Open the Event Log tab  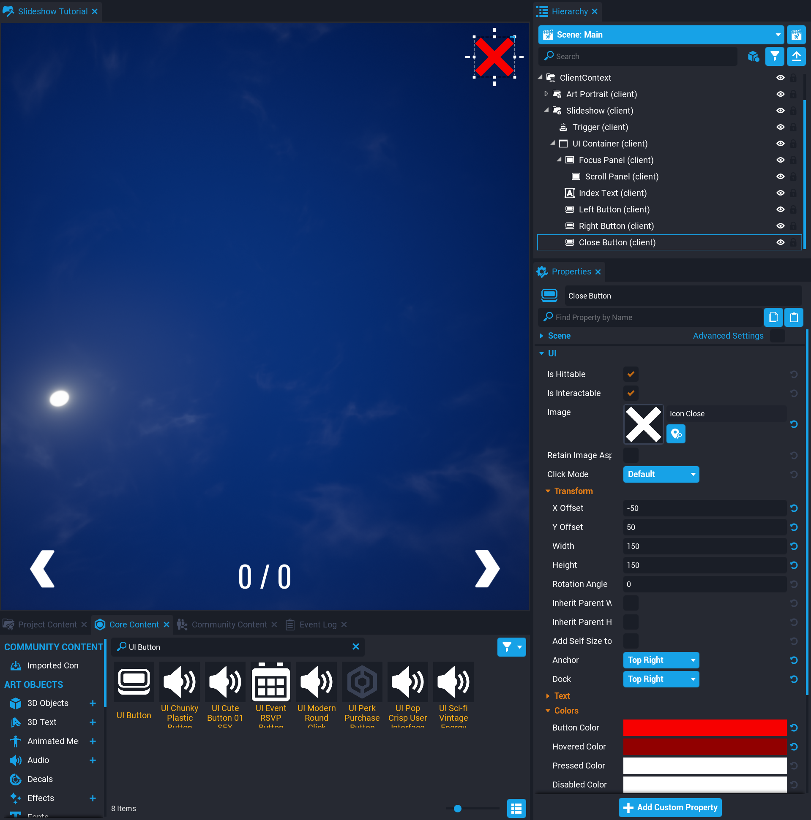tap(317, 625)
